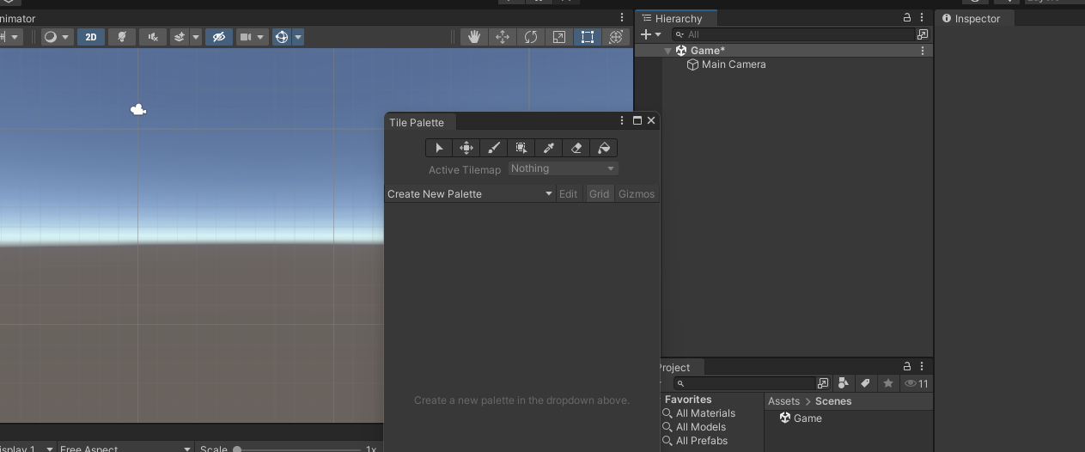This screenshot has width=1085, height=452.
Task: Click the Box Fill tool in Tile Palette
Action: 521,148
